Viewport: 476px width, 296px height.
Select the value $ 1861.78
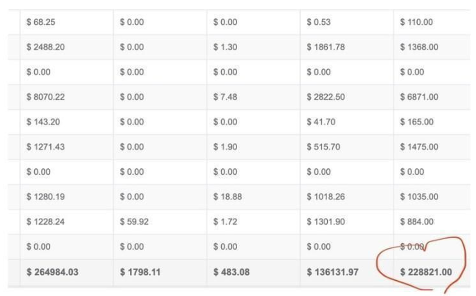[x=326, y=47]
